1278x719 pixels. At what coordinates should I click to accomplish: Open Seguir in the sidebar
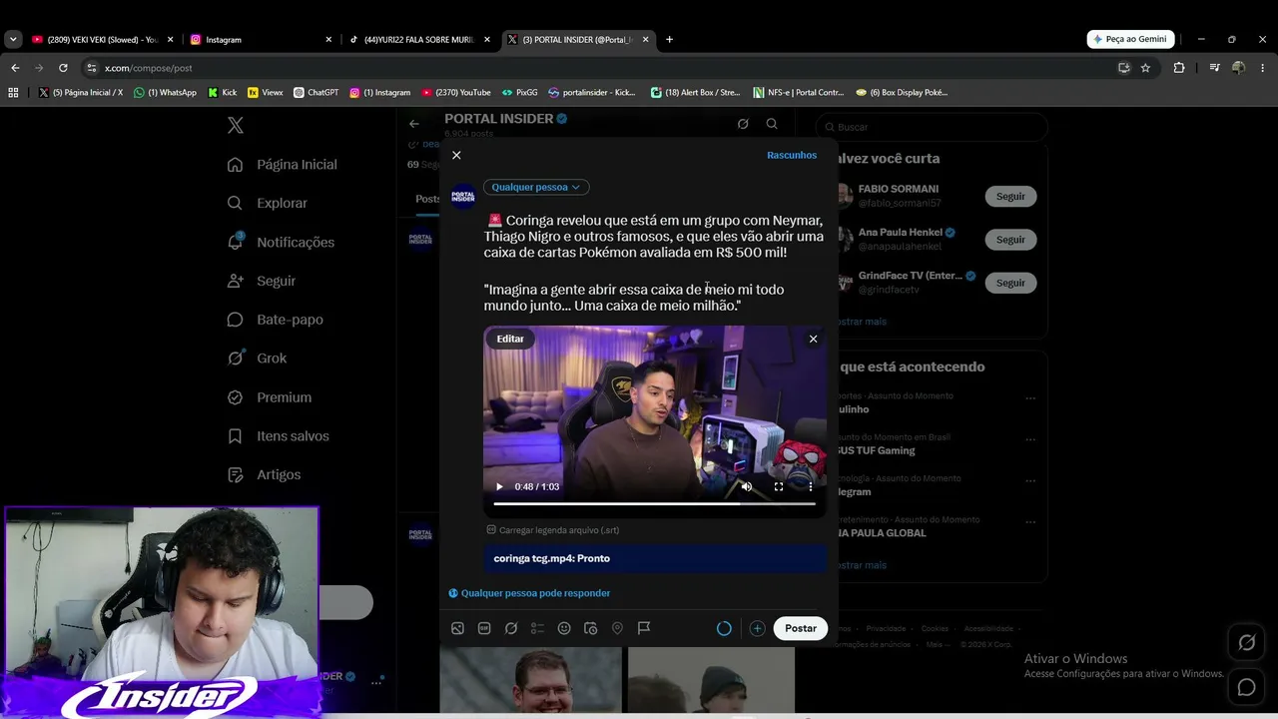tap(263, 281)
